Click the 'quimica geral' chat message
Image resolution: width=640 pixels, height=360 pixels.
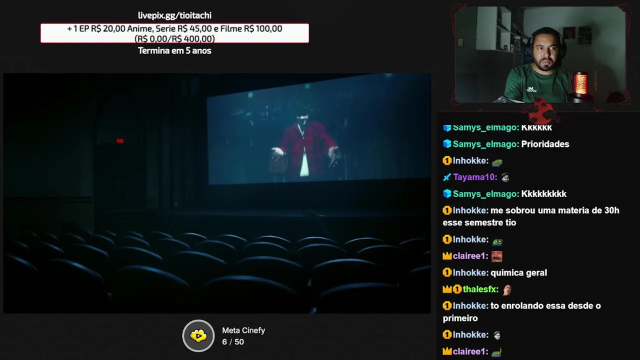coord(518,272)
